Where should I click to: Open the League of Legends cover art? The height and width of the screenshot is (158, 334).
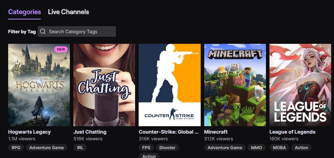(x=300, y=85)
